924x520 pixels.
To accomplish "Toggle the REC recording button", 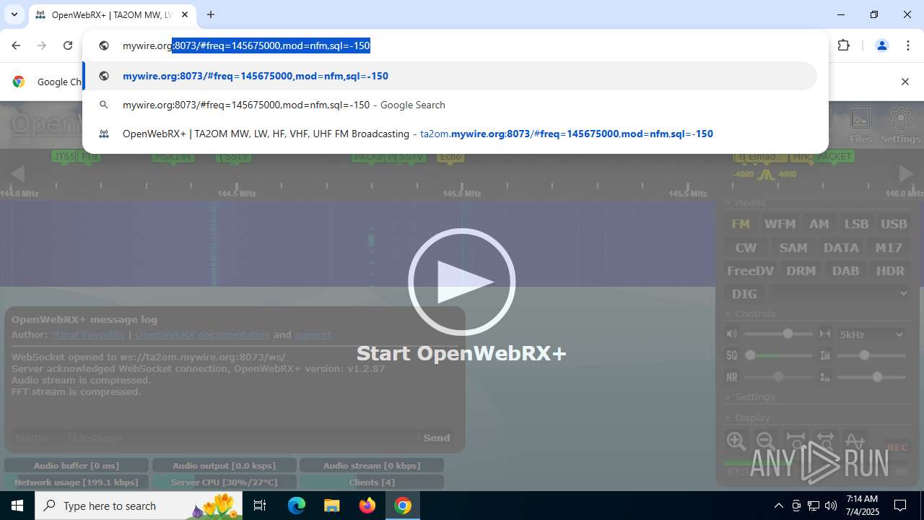I will [897, 447].
